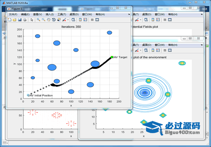The width and height of the screenshot is (211, 147).
Task: Insert legend in Potential Fields plot window
Action: 158,20
